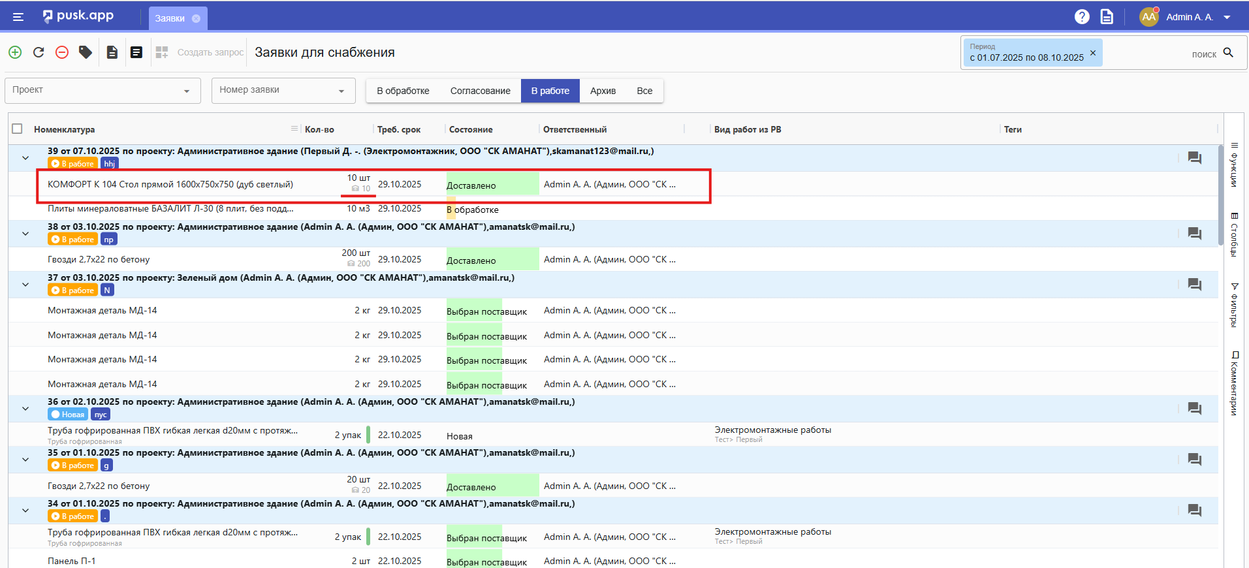
Task: Select the В обработке tab
Action: click(403, 91)
